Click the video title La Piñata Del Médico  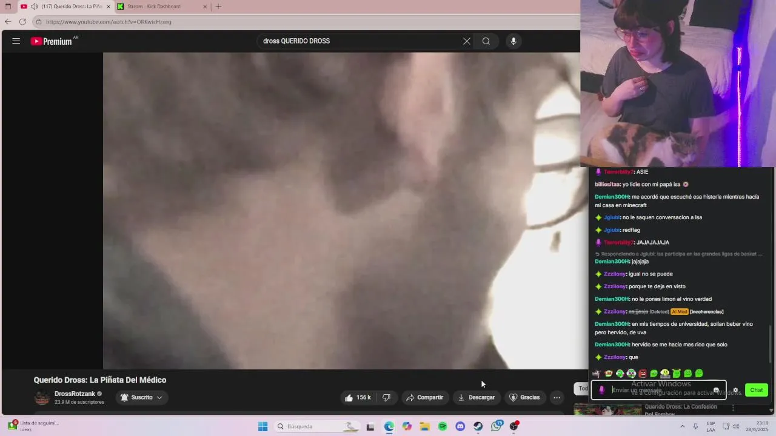coord(100,380)
